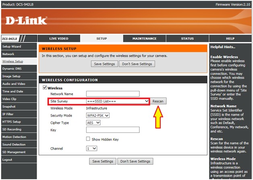Click Logout in the sidebar
The width and height of the screenshot is (253, 180).
coord(7,159)
